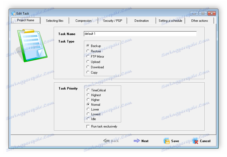This screenshot has height=157, width=227.
Task: Click inside the Task Name field
Action: (x=138, y=34)
